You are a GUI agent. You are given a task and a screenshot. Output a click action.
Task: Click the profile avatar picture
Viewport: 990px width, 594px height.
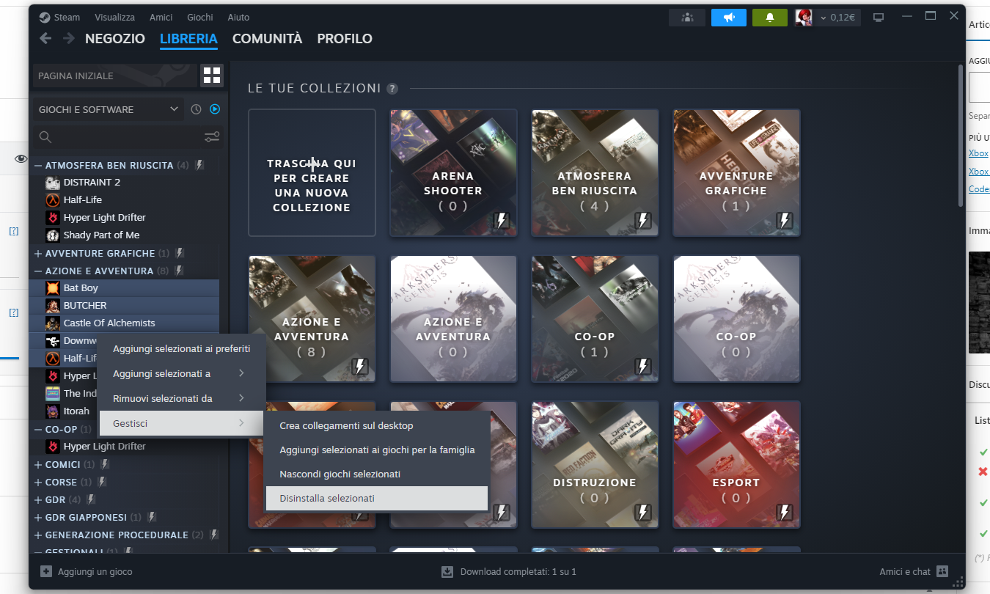point(803,18)
